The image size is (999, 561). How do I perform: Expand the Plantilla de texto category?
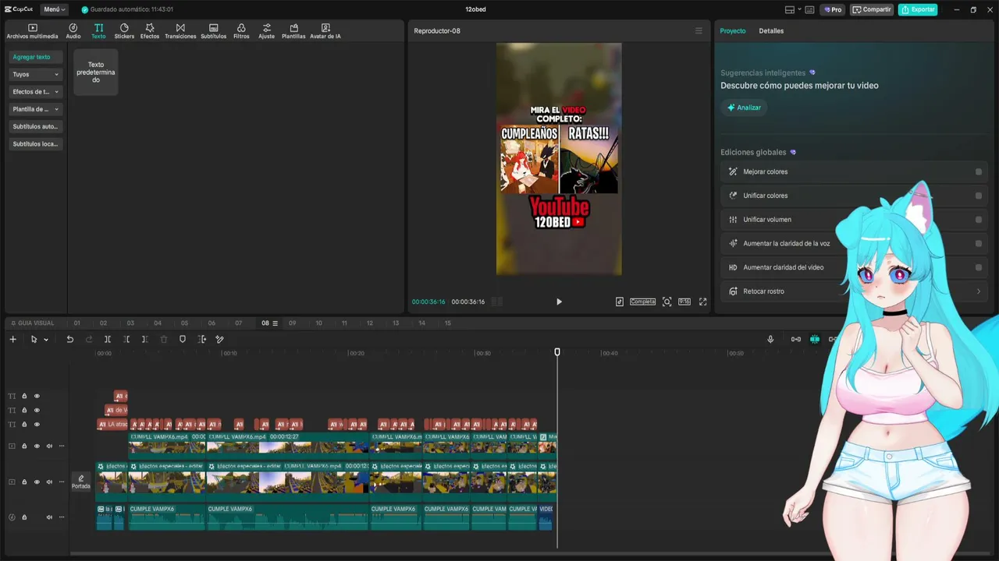35,109
